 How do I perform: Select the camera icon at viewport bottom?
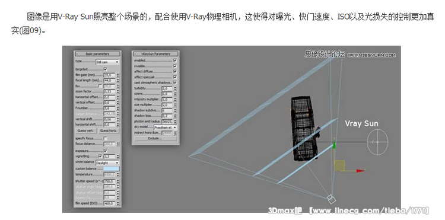pyautogui.click(x=331, y=199)
